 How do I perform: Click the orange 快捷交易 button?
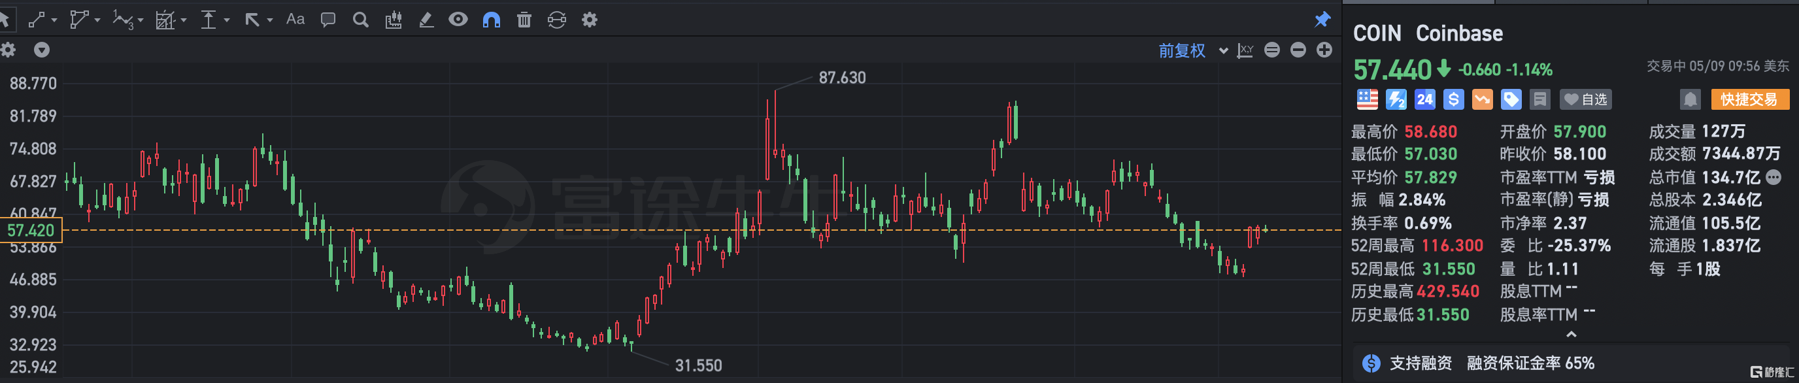(x=1749, y=100)
